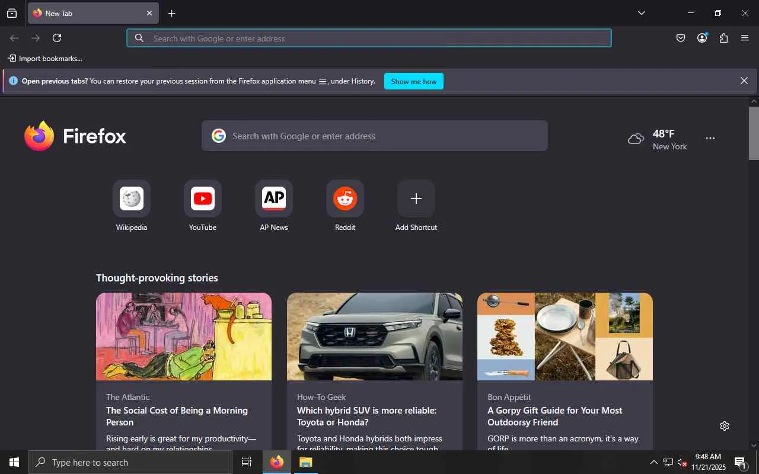Screen dimensions: 759x474
Task: Click the muted volume tray icon
Action: coord(682,462)
